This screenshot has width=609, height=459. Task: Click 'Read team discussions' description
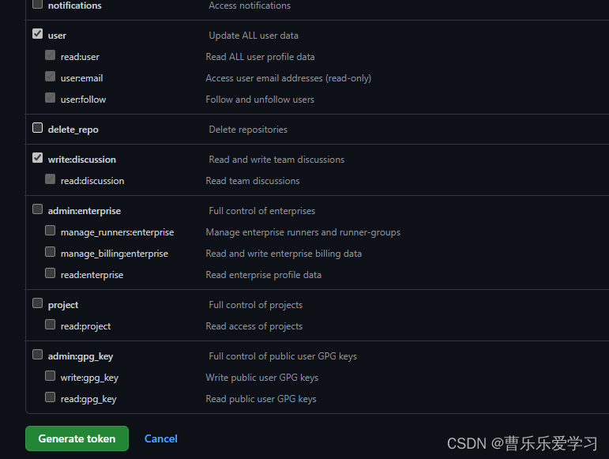(x=253, y=181)
